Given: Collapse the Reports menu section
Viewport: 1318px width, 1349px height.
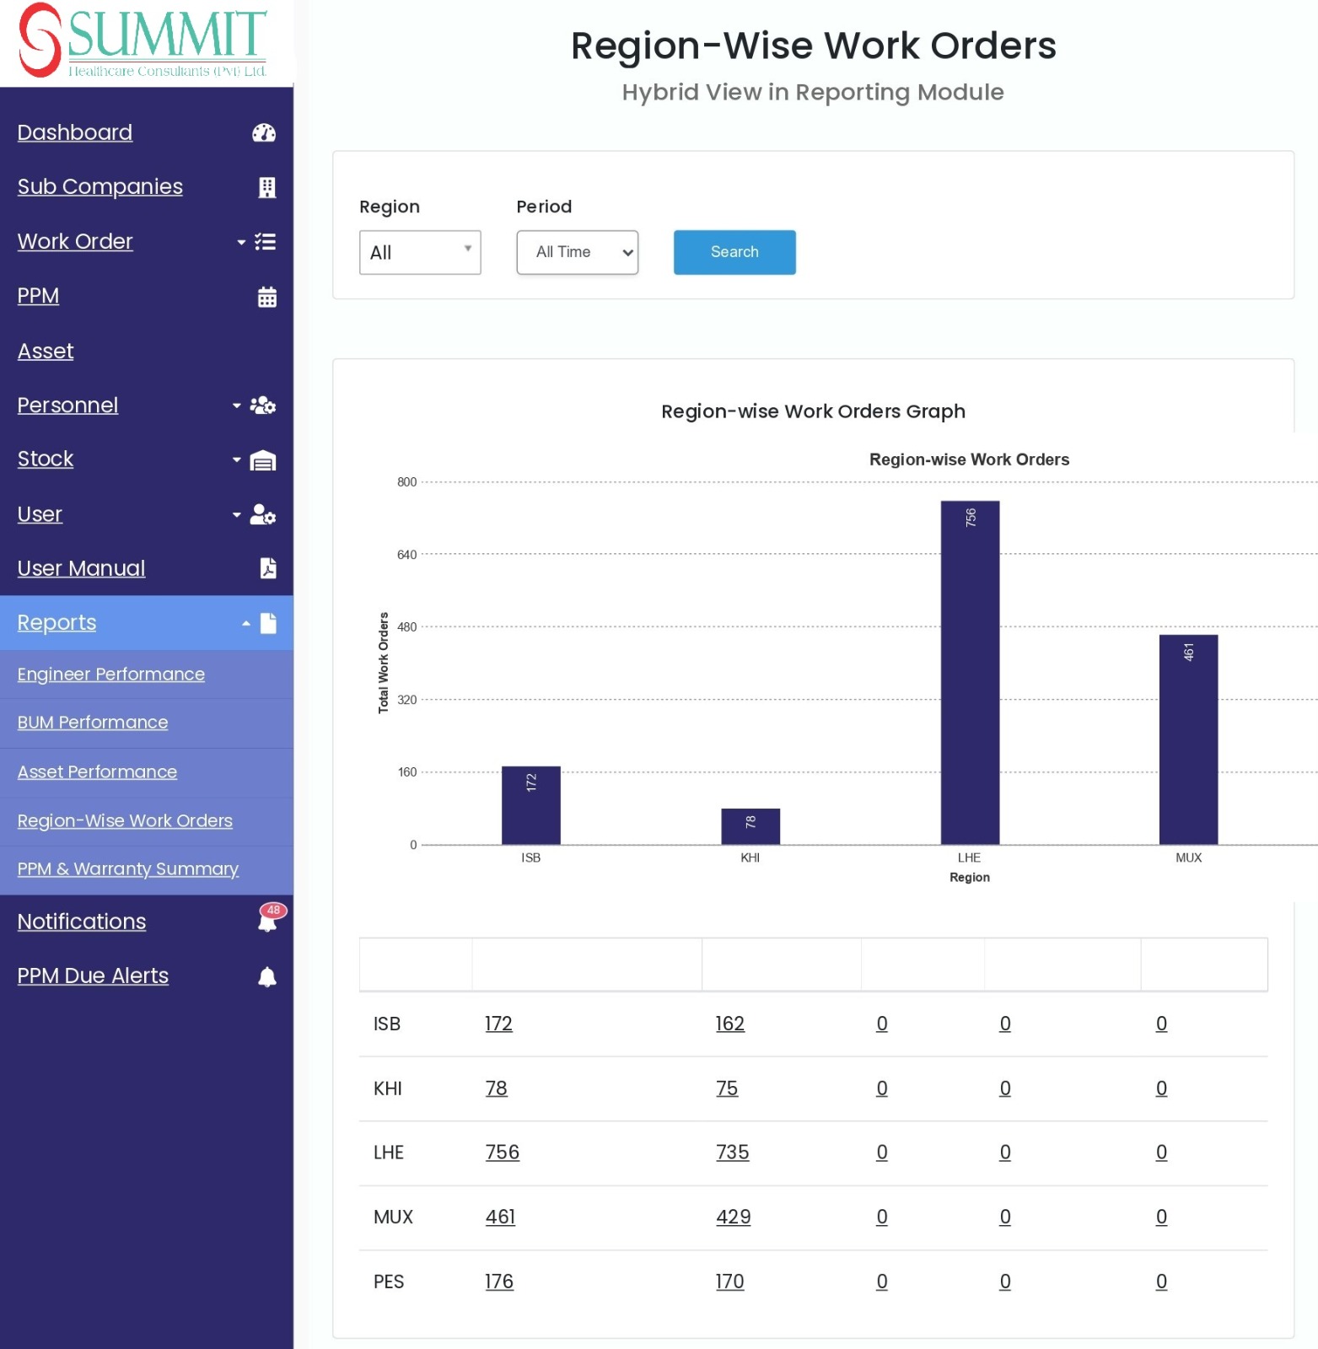Looking at the screenshot, I should coord(246,623).
